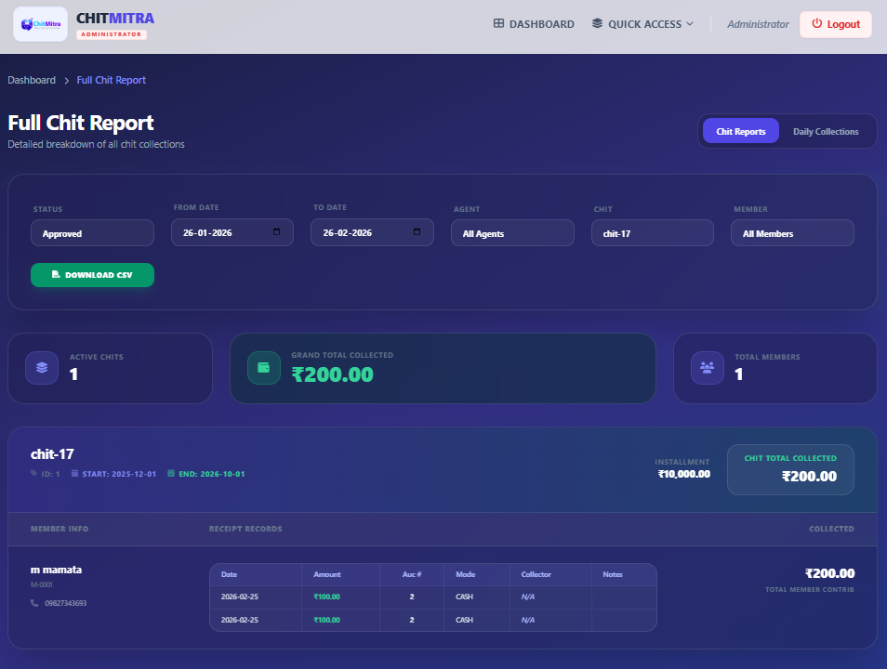Select the Chit Reports toggle
This screenshot has width=887, height=669.
tap(741, 132)
